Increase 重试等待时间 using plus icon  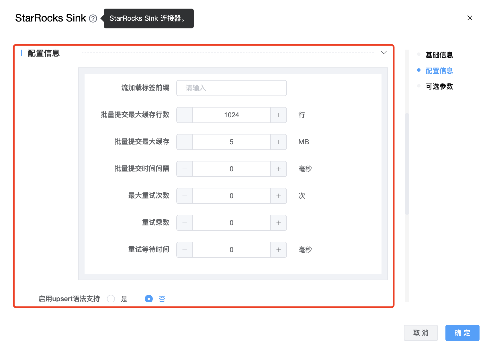pos(278,250)
